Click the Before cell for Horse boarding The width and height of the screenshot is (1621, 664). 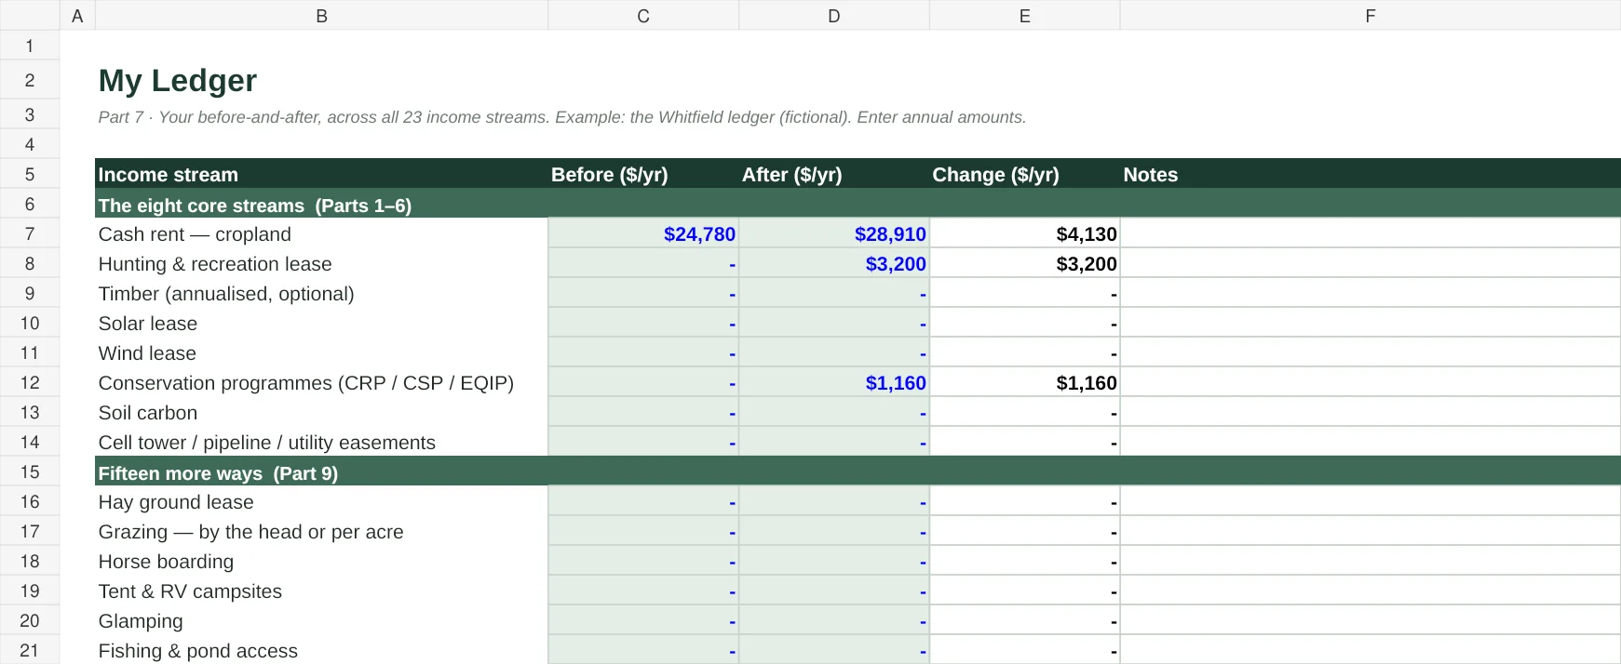pos(643,561)
